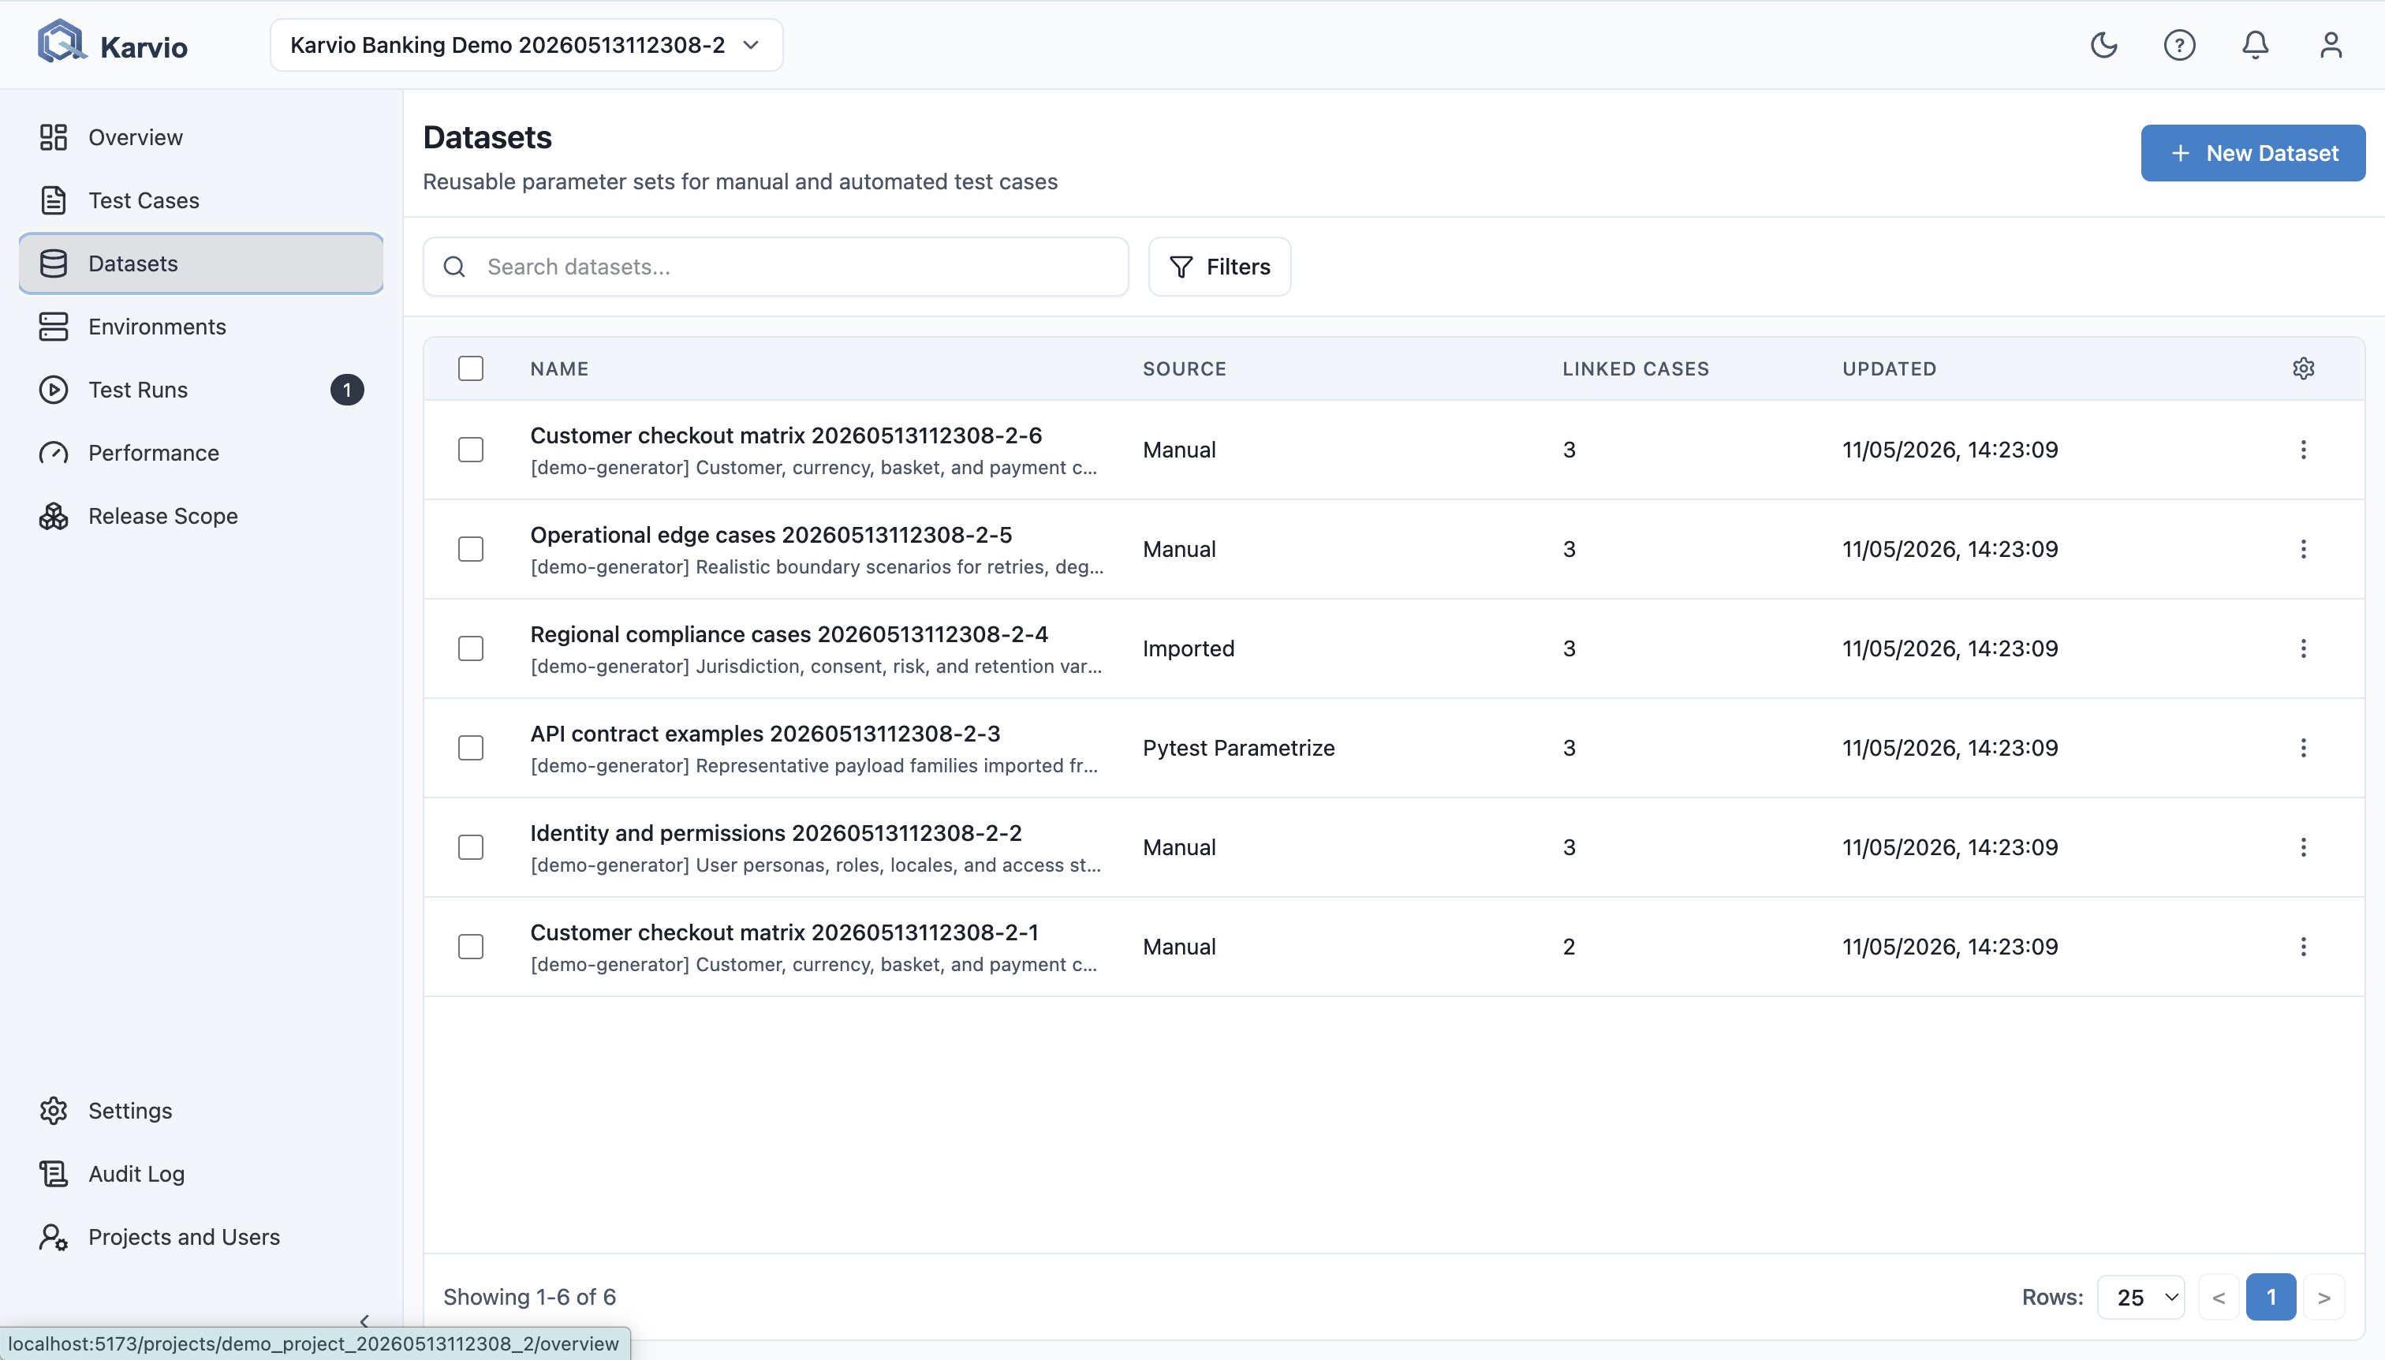Open Customer checkout matrix 20260513112308-2-1 dataset
Screen dimensions: 2385x1360
[785, 932]
